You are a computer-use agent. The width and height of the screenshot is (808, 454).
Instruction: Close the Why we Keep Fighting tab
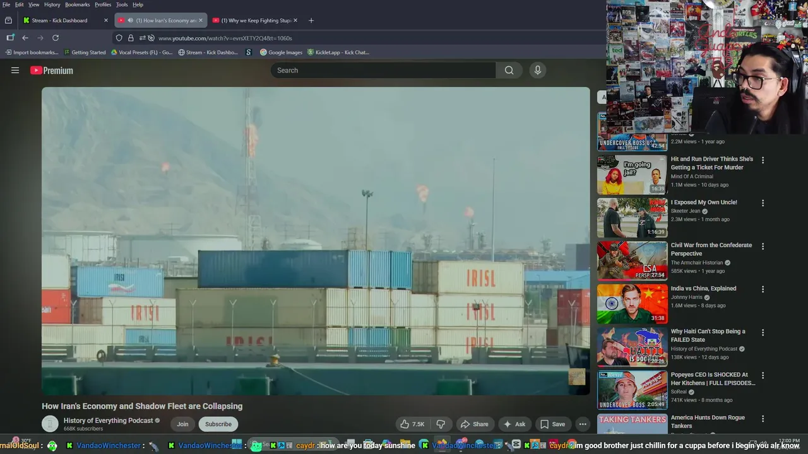pyautogui.click(x=295, y=20)
